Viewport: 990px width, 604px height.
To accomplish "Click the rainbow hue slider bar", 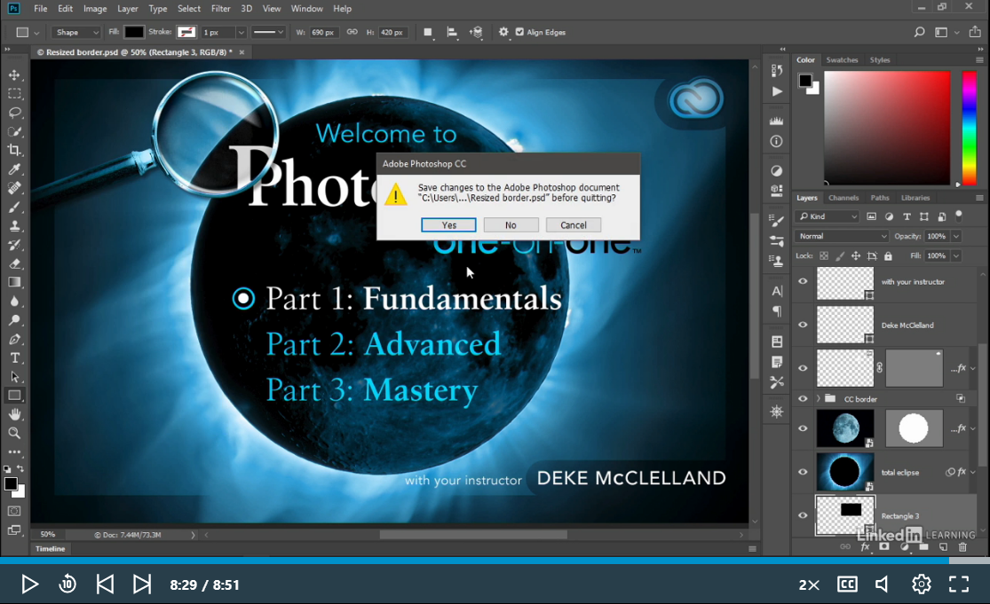I will click(969, 128).
